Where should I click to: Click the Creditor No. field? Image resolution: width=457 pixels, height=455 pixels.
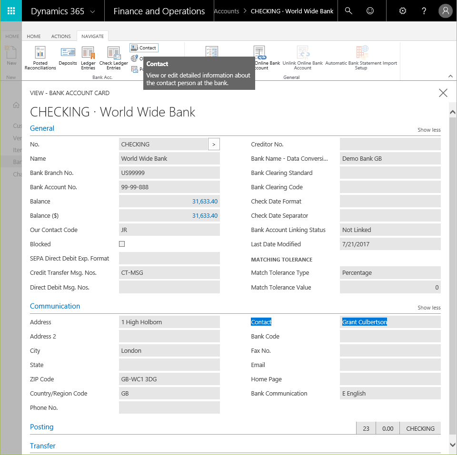pos(390,145)
